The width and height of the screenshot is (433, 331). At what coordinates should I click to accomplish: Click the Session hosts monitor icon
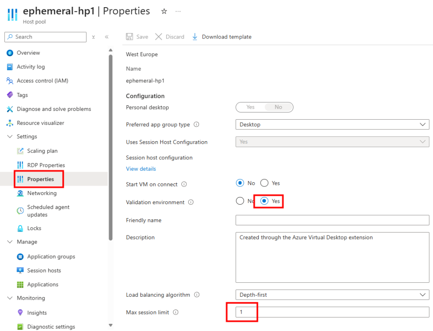tap(20, 271)
